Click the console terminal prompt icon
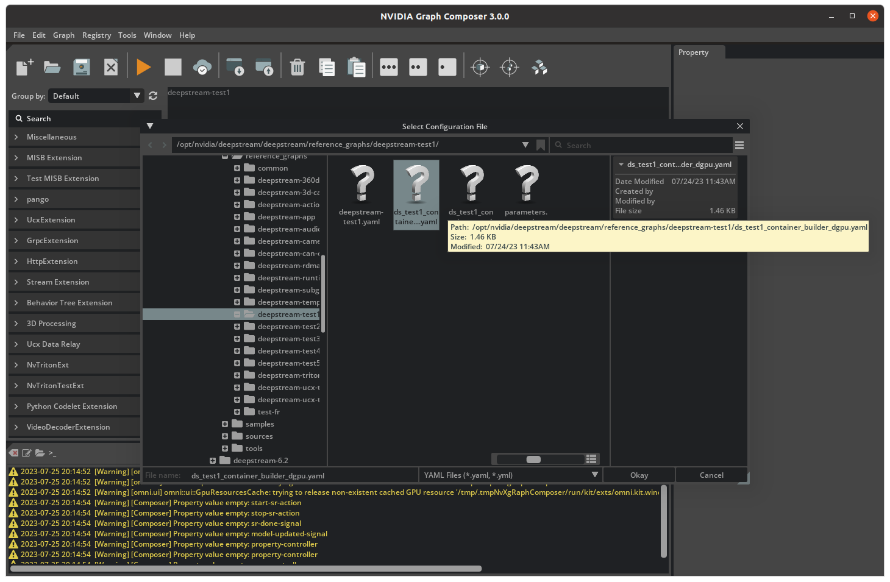The image size is (890, 582). (x=52, y=453)
